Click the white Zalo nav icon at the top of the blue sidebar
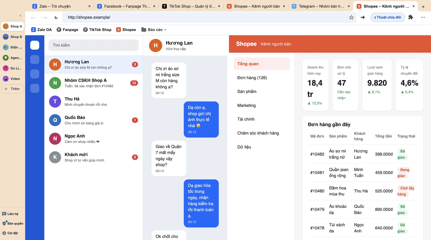Screen dimensions: 431x240 (35, 45)
